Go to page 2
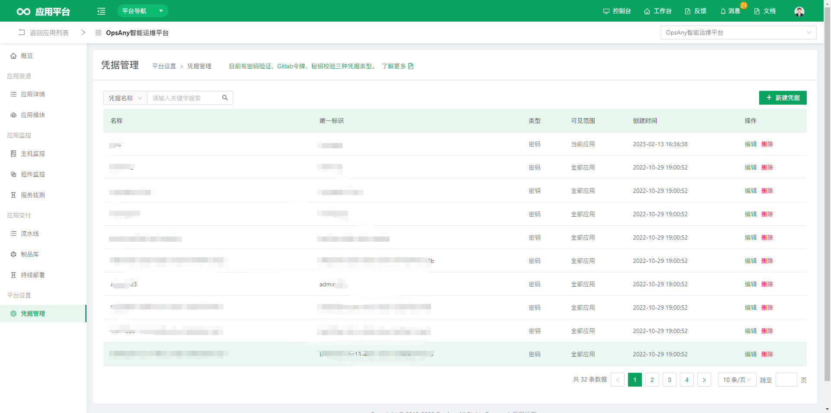Screen dimensions: 831x413 (x=652, y=380)
